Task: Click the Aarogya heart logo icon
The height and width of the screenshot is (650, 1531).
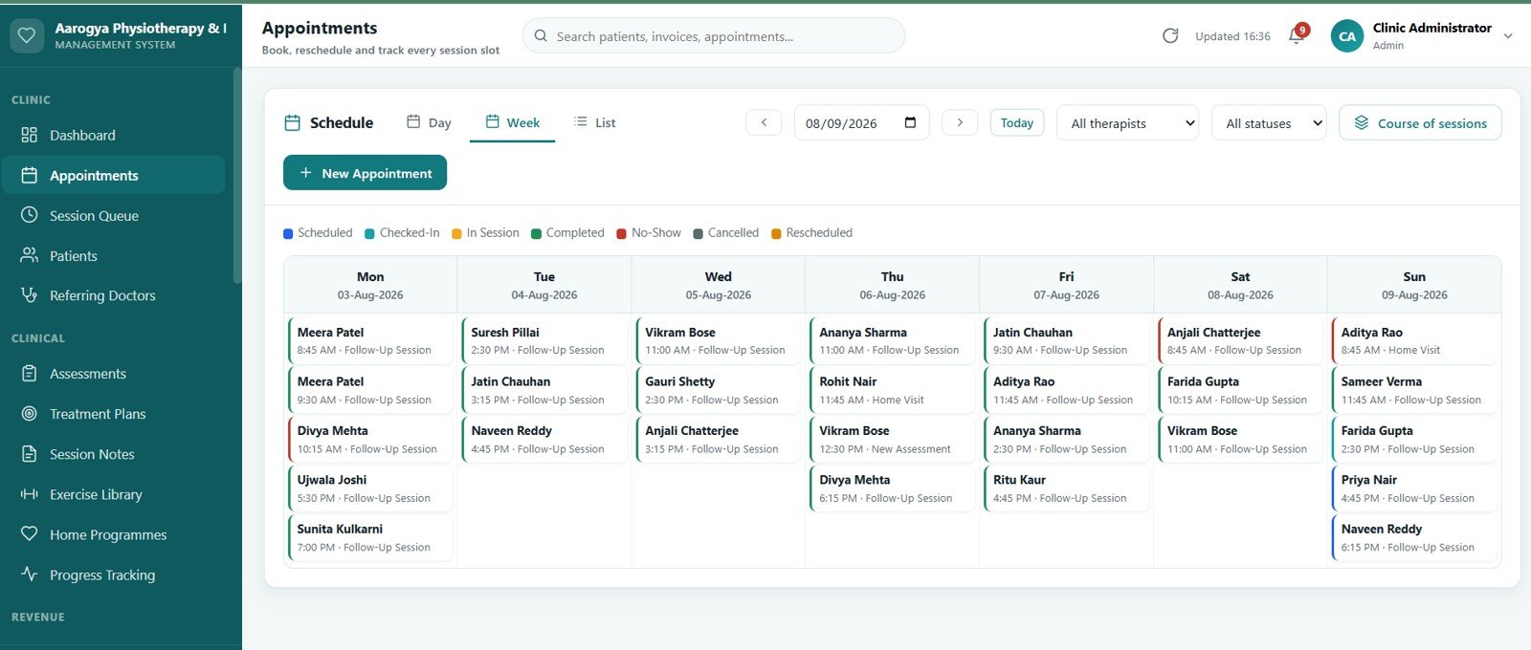Action: click(27, 36)
